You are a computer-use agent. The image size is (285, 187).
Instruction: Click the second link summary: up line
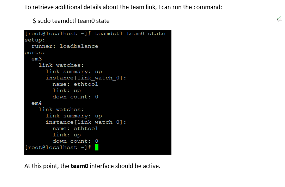[x=74, y=116]
